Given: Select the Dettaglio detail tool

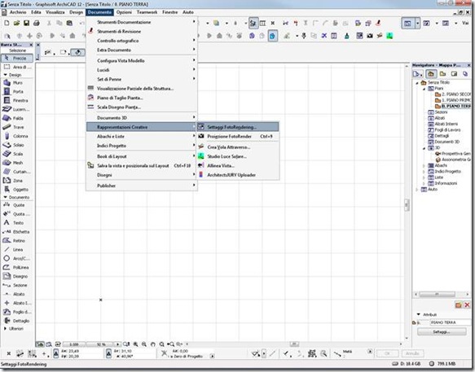Looking at the screenshot, I should 17,321.
